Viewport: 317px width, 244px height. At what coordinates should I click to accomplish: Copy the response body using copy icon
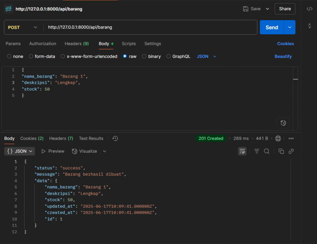281,151
